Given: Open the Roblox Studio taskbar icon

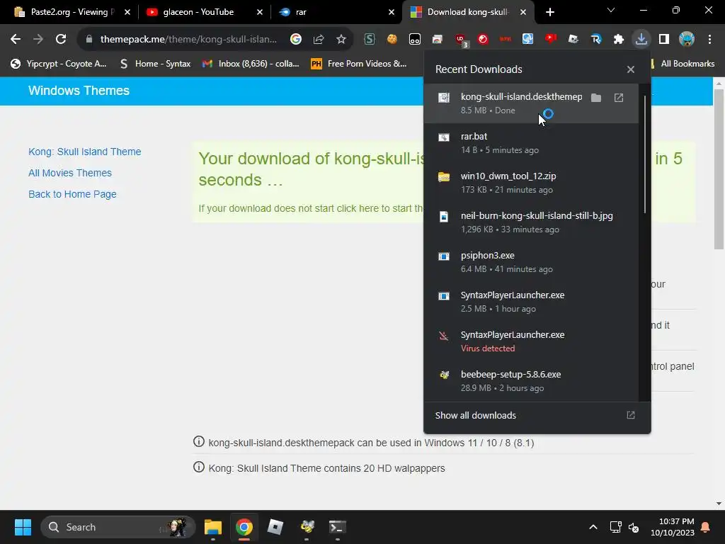Looking at the screenshot, I should [275, 527].
